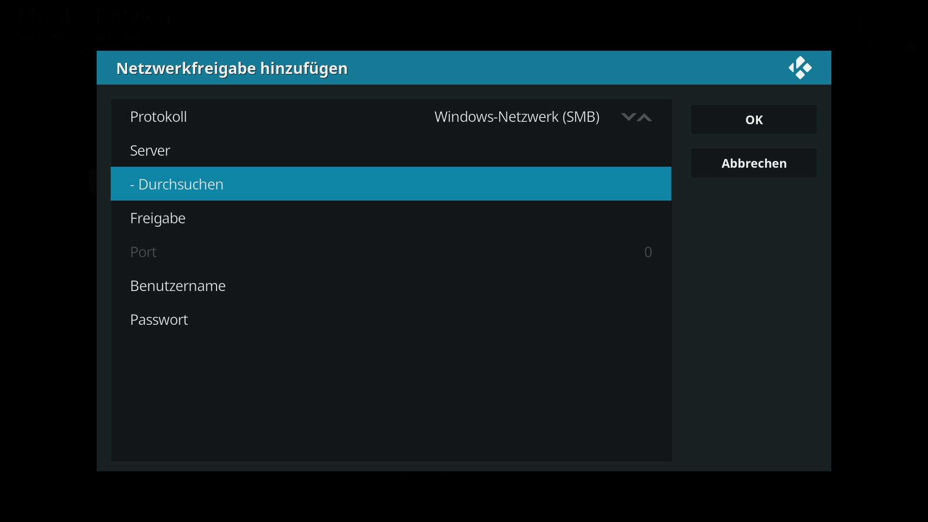Click the Protokoll label
928x522 pixels.
[159, 117]
